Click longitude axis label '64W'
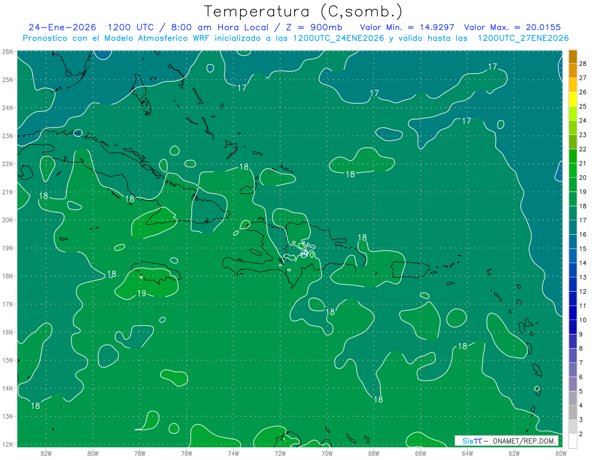596x460 pixels. 467,453
